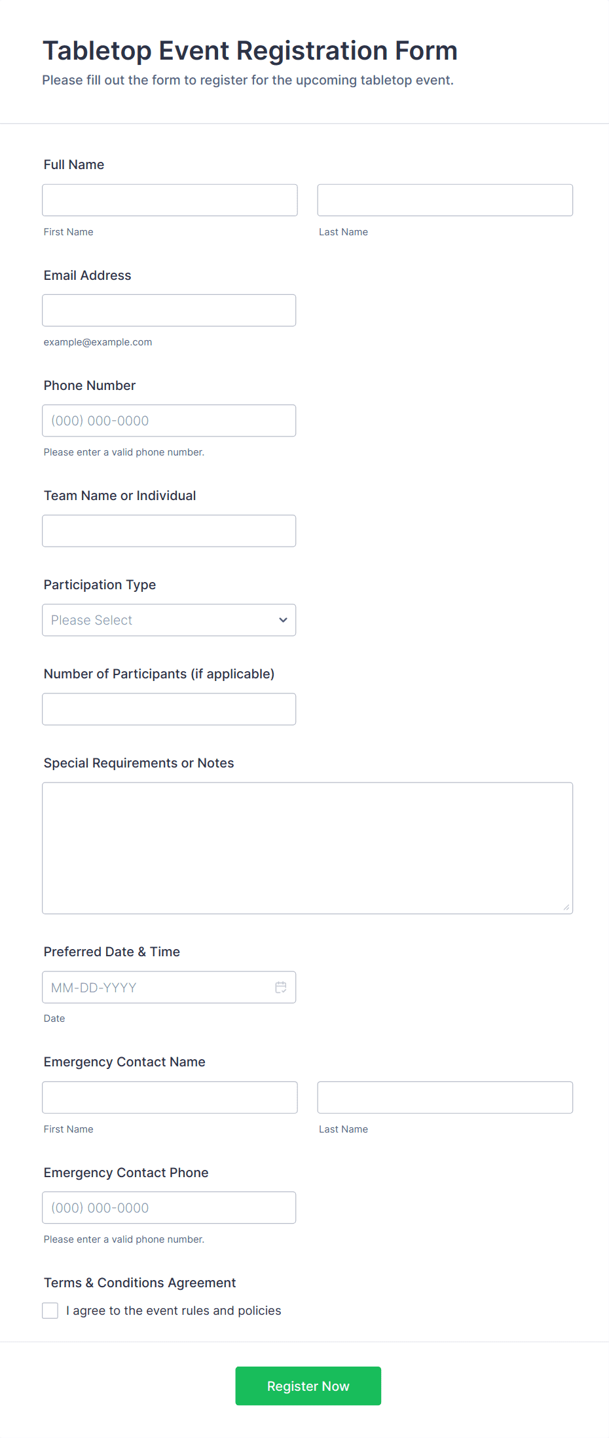Click the Full Name first name field
Screen dimensions: 609x1438
pos(170,200)
